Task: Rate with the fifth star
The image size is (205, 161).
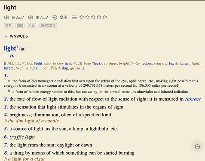Action: 105,18
